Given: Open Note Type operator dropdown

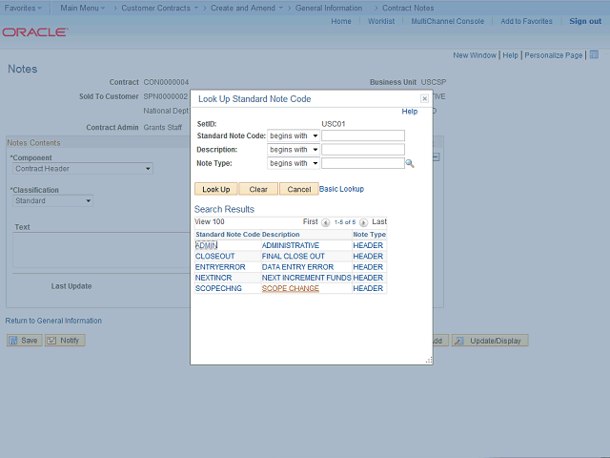Looking at the screenshot, I should (294, 163).
